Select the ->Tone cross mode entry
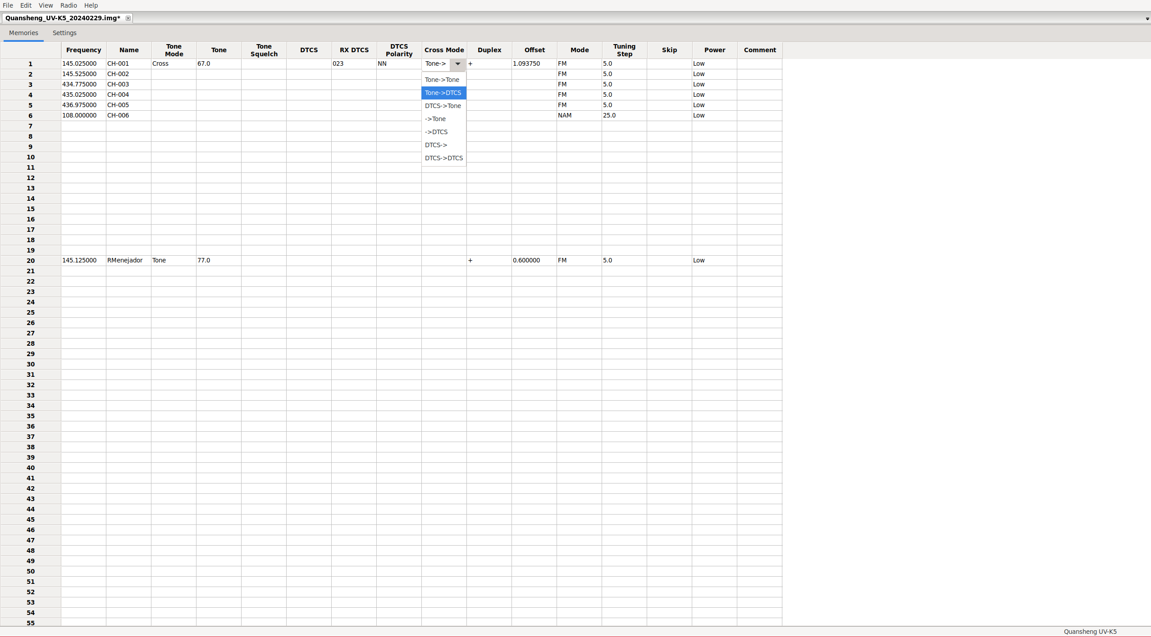 [435, 119]
